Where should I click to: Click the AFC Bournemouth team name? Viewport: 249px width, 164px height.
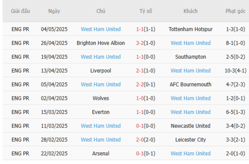click(x=190, y=84)
